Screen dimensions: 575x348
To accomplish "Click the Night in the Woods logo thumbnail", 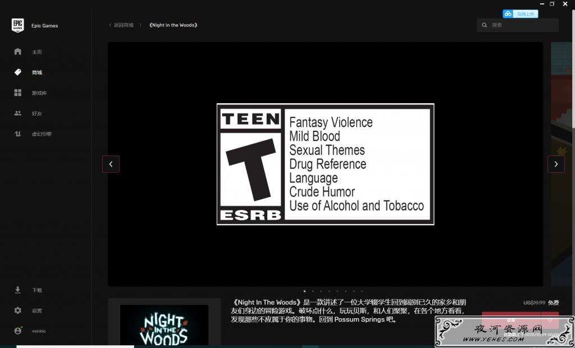I will [165, 325].
